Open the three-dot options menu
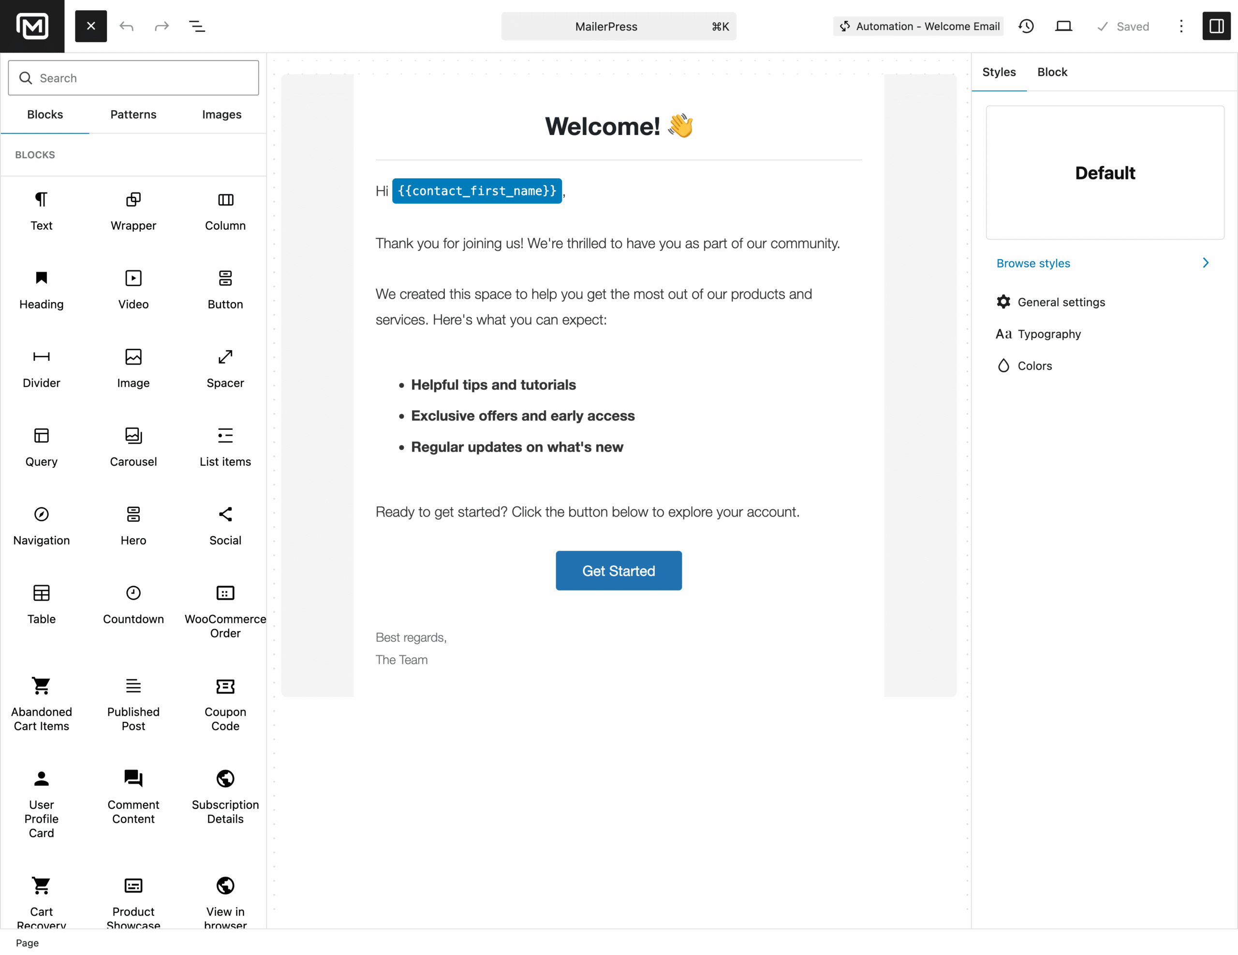1238x955 pixels. pos(1181,26)
